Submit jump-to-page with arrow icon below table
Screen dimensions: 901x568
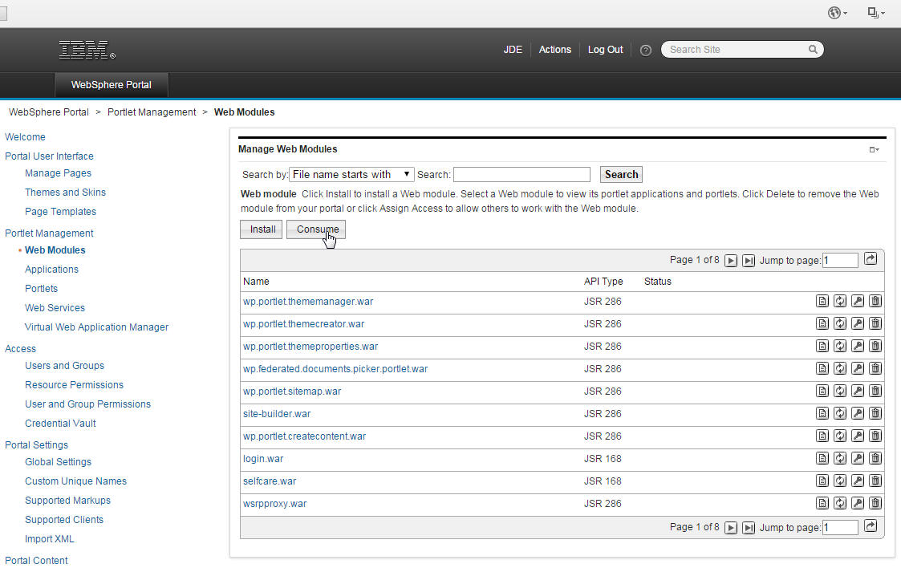(871, 526)
